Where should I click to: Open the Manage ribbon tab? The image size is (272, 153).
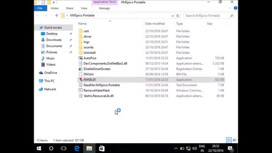[x=105, y=8]
